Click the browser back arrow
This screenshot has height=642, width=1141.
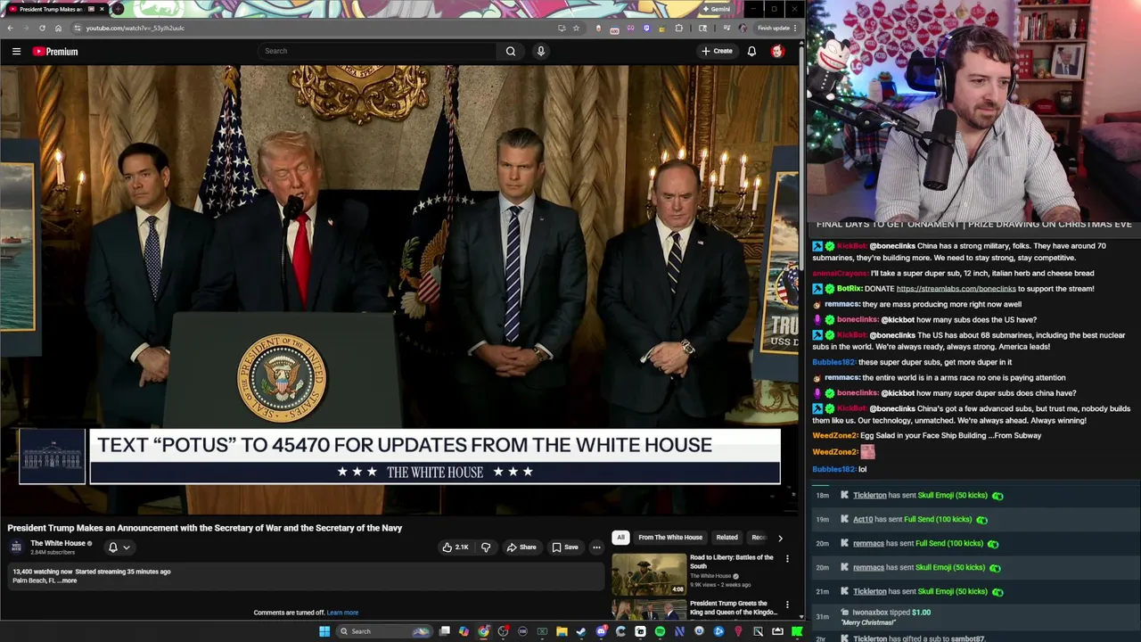click(x=10, y=28)
